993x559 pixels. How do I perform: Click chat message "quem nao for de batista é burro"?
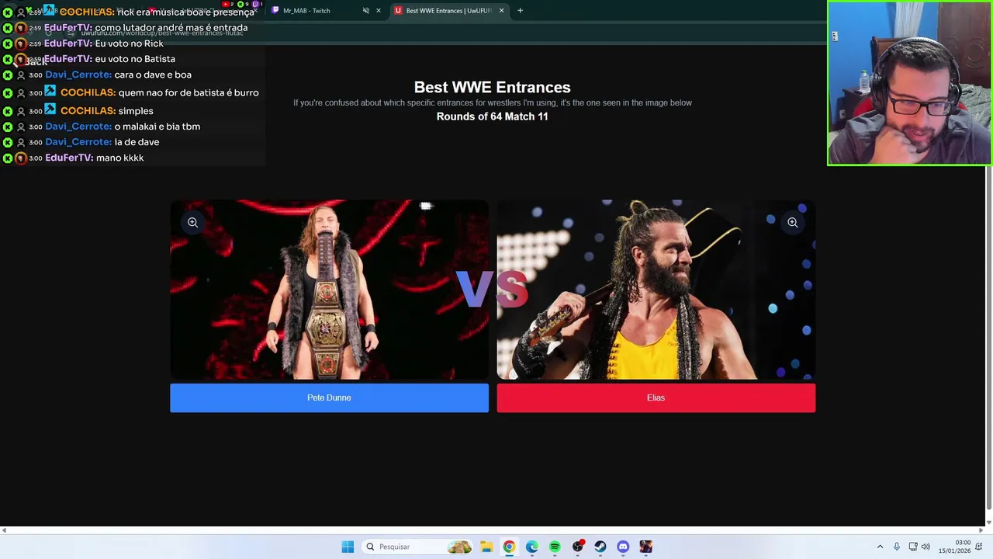189,92
